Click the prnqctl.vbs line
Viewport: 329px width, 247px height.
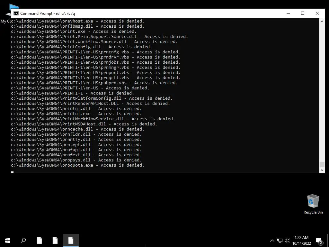coord(96,78)
